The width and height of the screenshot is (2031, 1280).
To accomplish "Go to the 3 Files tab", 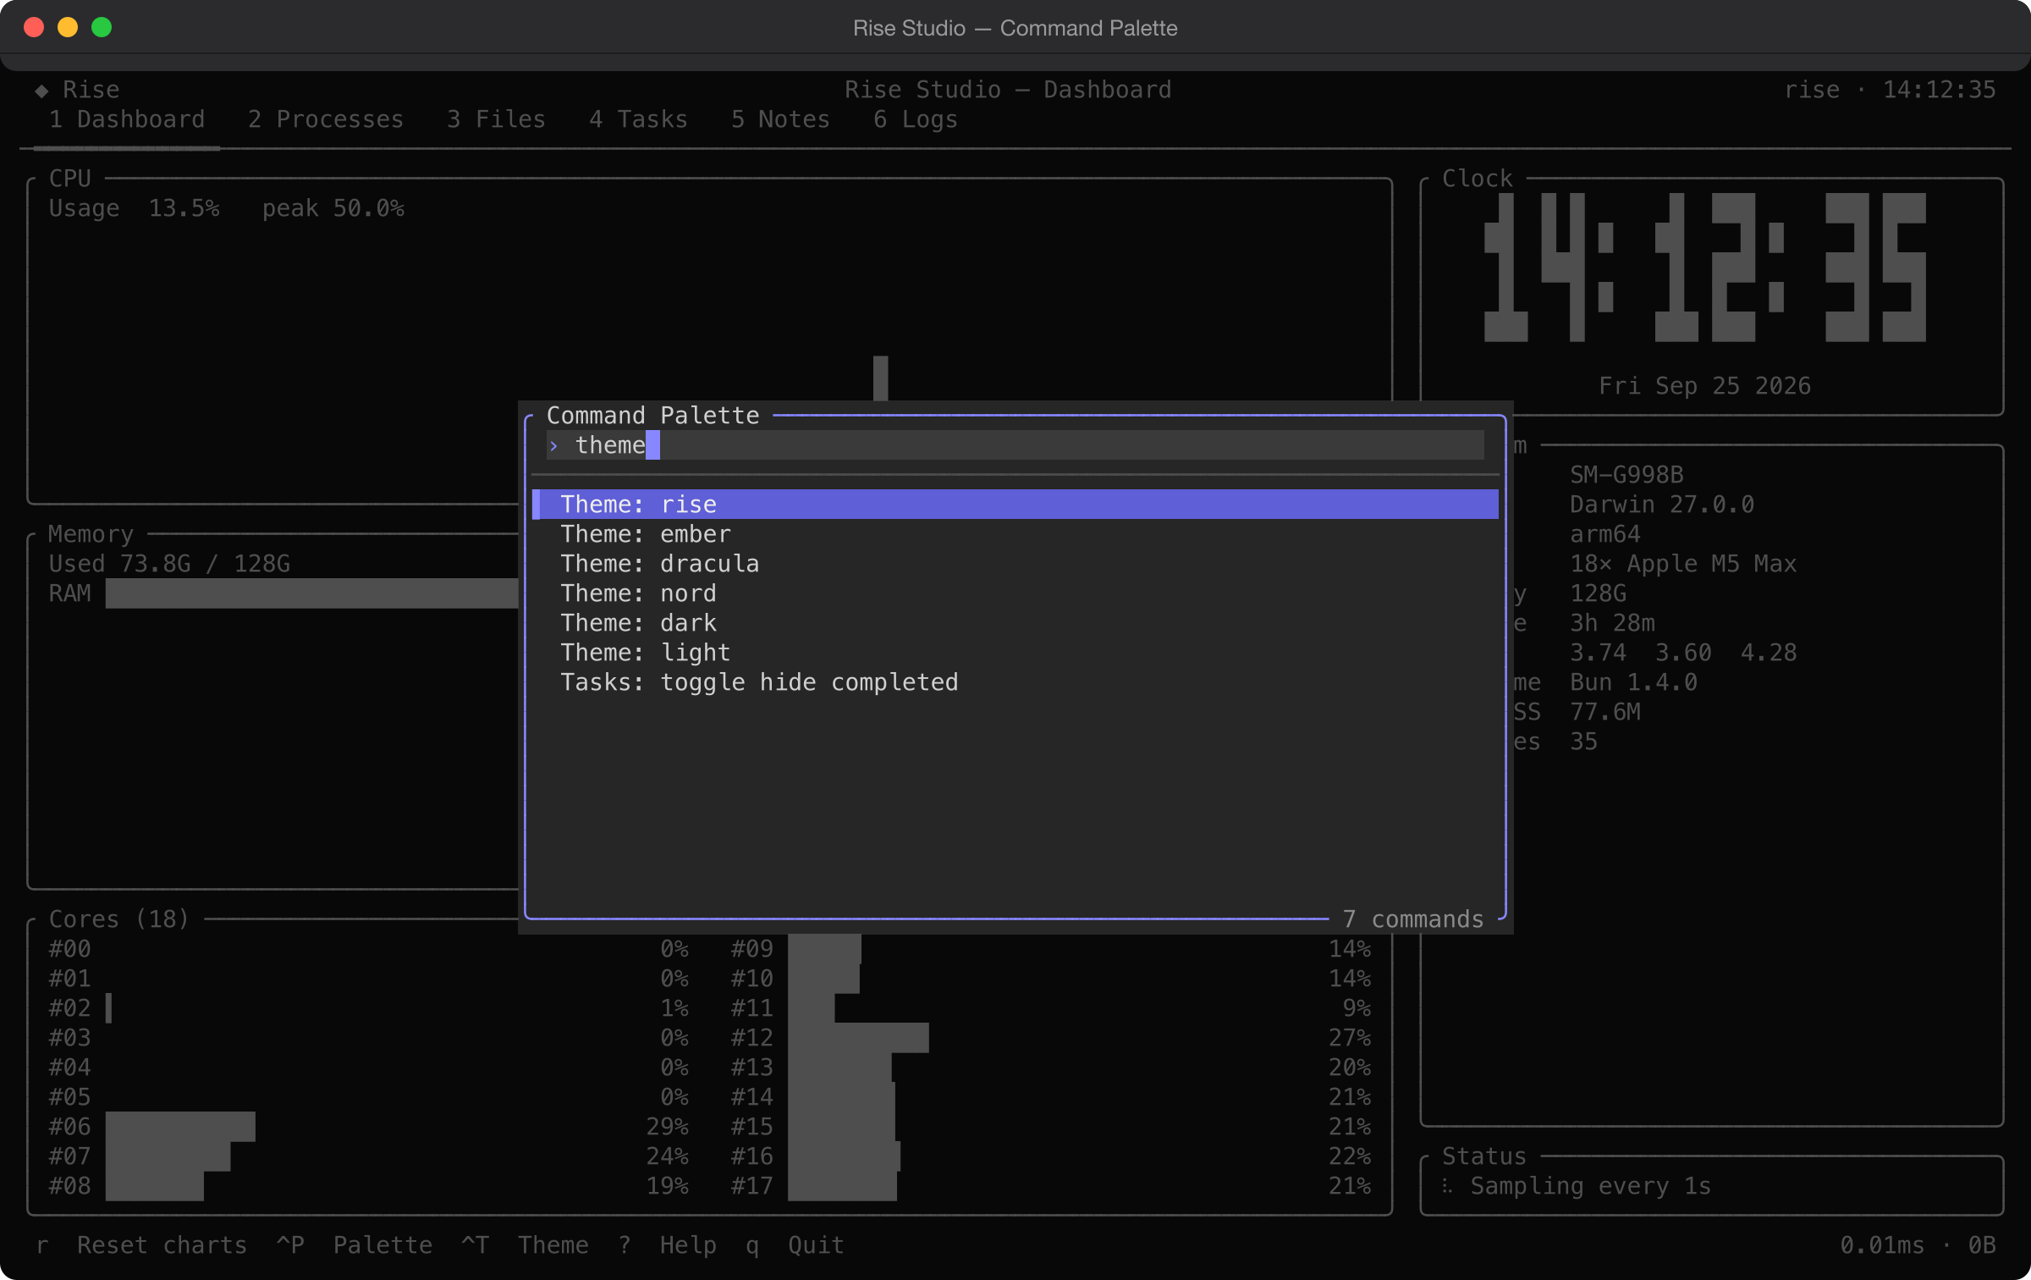I will coord(497,119).
